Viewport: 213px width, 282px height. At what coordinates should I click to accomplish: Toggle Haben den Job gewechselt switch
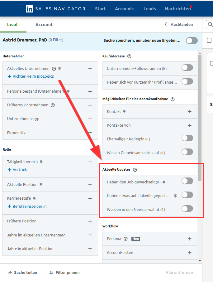[x=187, y=181]
